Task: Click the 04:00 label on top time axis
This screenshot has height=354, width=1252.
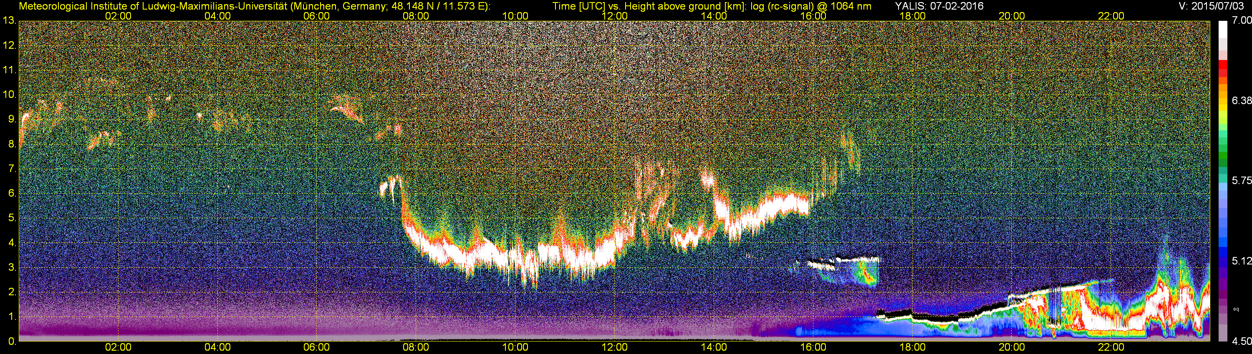Action: pyautogui.click(x=217, y=16)
